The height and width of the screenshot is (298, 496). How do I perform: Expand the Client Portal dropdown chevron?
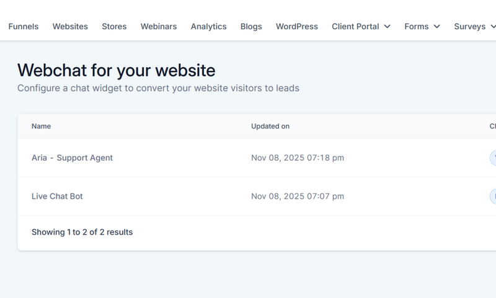387,27
